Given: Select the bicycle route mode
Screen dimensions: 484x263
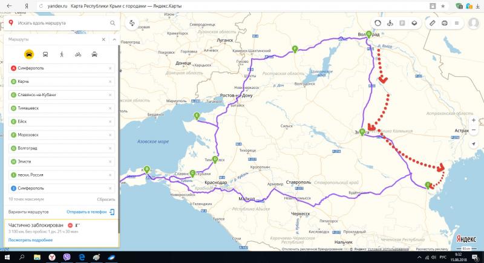Looking at the screenshot, I should coord(78,54).
